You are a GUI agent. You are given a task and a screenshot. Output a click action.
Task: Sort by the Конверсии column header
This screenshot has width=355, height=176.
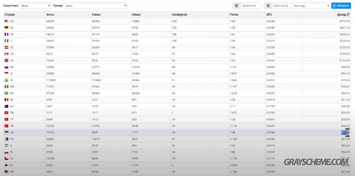[x=180, y=15]
